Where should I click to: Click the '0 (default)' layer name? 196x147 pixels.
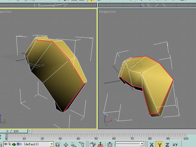click(x=29, y=144)
